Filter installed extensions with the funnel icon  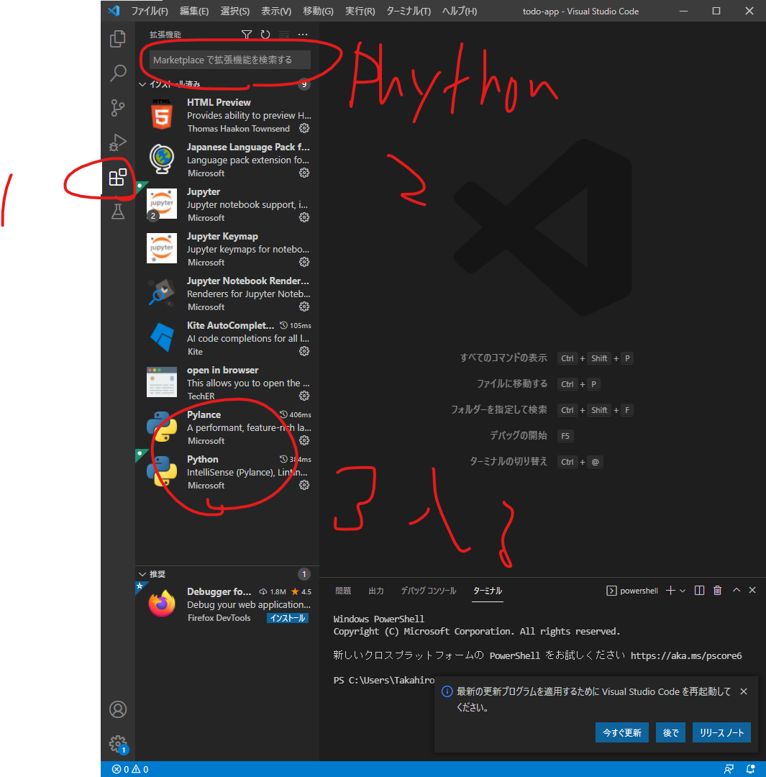point(246,34)
